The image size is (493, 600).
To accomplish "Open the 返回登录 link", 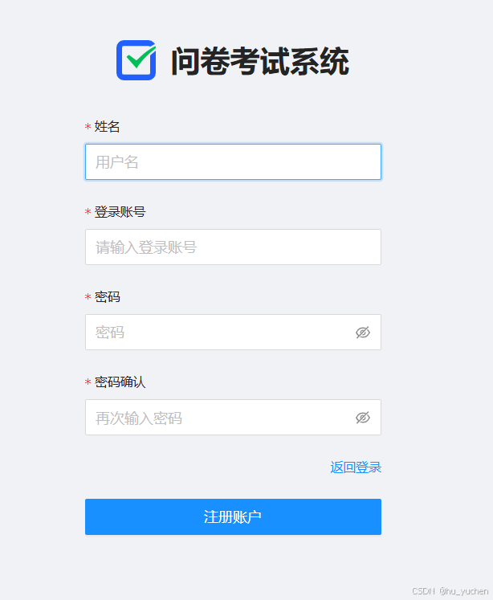I will tap(356, 467).
